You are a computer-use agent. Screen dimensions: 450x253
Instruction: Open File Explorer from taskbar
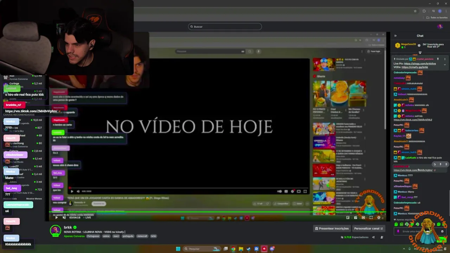[241, 249]
